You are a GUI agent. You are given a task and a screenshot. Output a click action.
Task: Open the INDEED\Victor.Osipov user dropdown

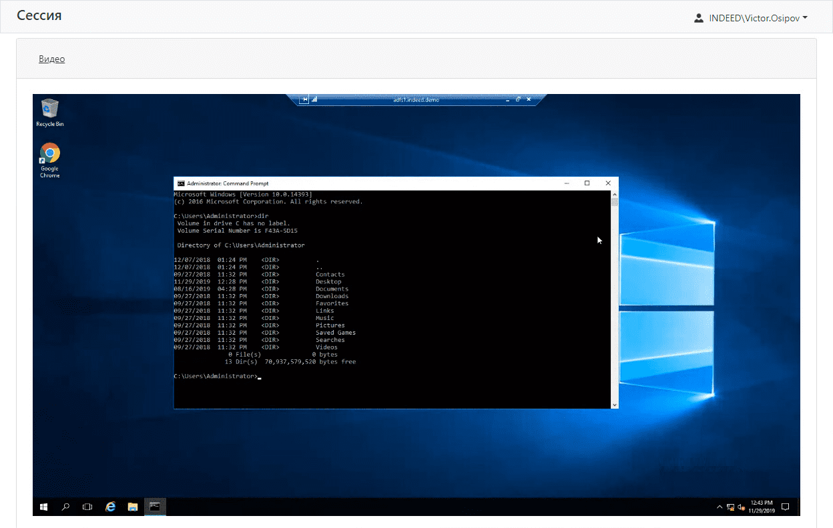pyautogui.click(x=751, y=18)
